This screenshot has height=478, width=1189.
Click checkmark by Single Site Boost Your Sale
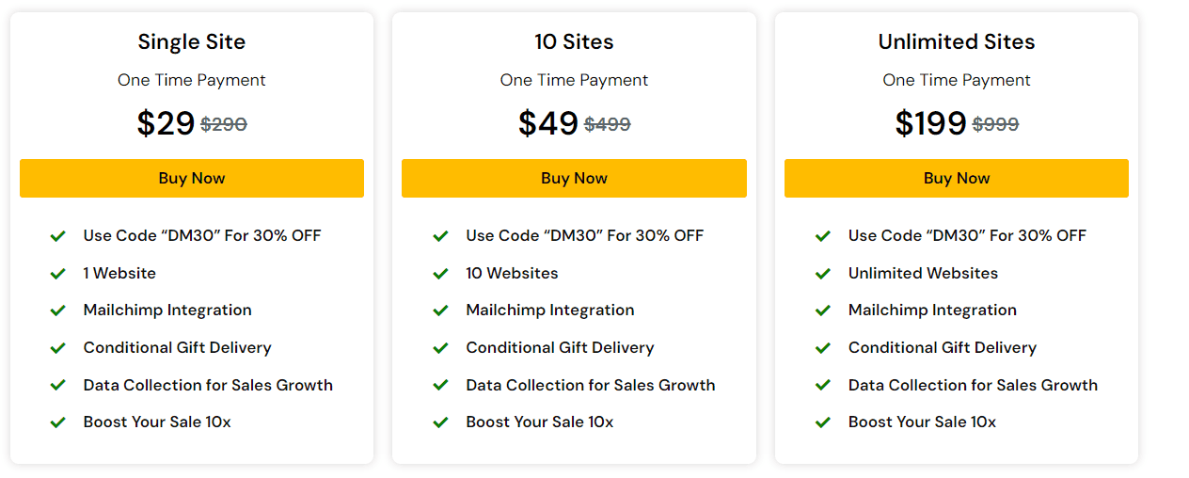click(x=58, y=422)
